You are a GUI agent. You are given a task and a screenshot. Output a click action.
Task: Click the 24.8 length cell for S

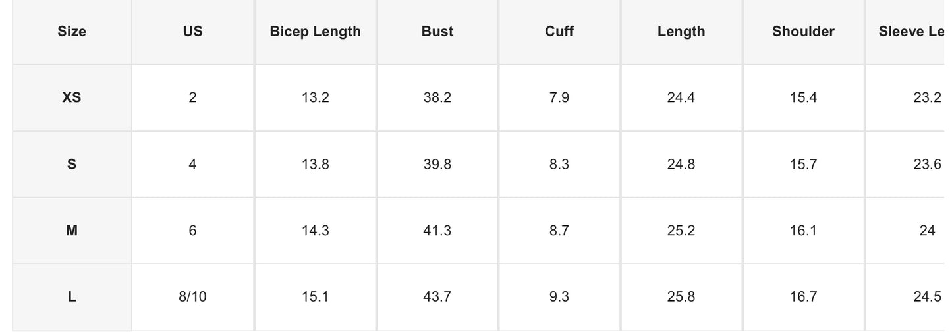tap(681, 164)
